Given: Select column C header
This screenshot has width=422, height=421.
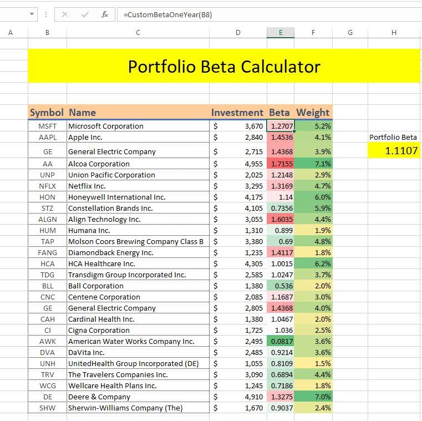Looking at the screenshot, I should pos(138,33).
